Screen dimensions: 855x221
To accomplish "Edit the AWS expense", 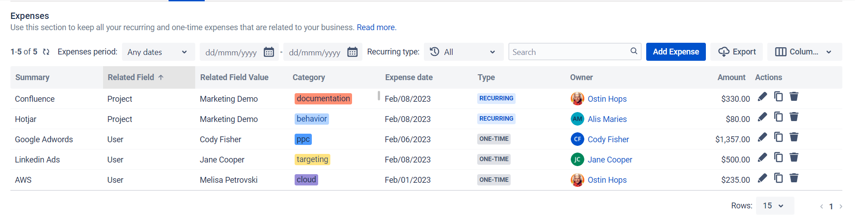I will point(762,178).
